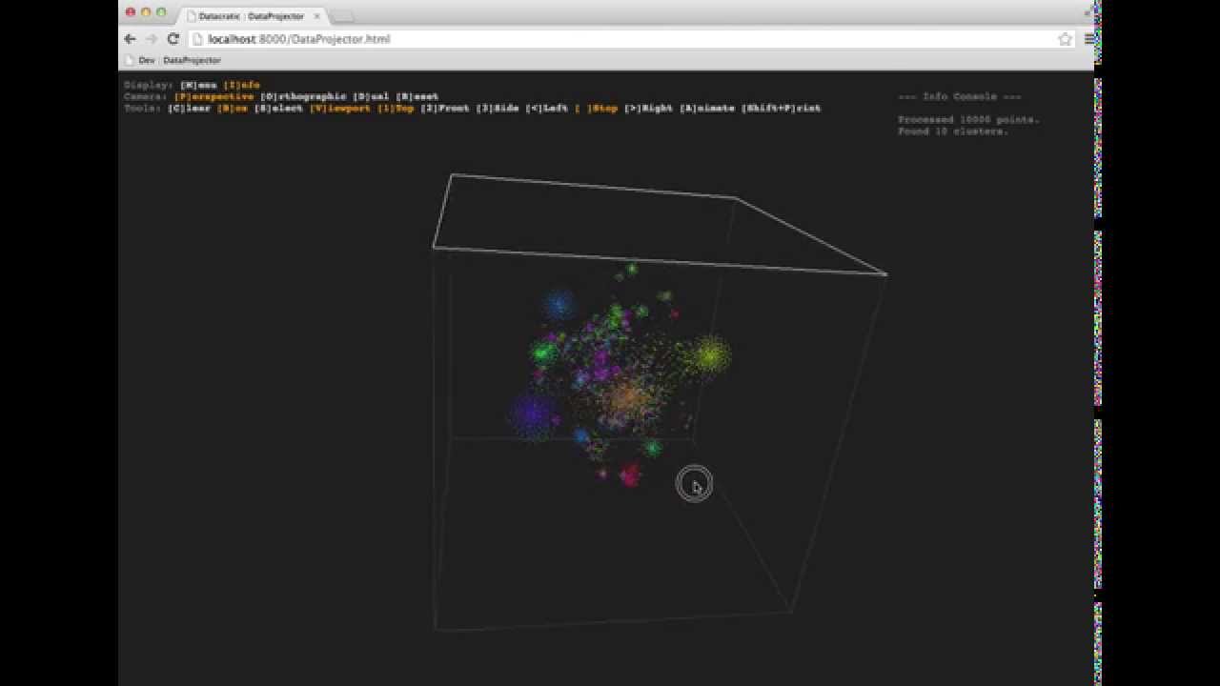Open the Dev bookmark
Viewport: 1220px width, 686px height.
139,60
